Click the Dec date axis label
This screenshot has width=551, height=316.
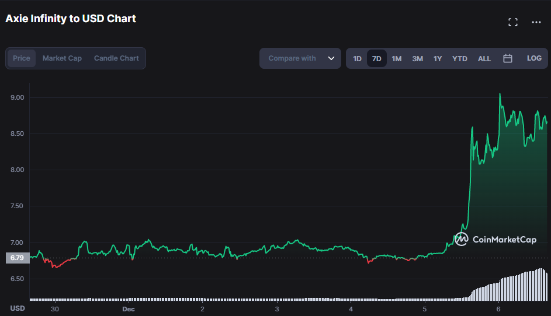129,309
